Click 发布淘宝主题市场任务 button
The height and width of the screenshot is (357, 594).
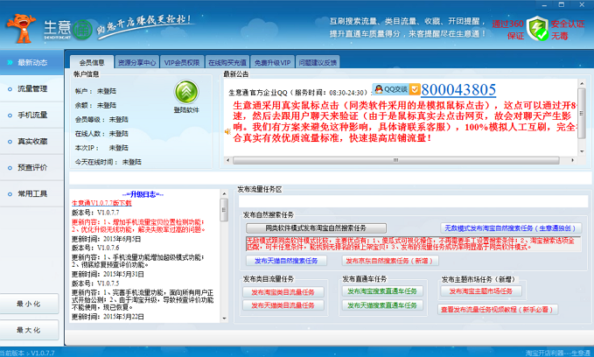tap(481, 291)
